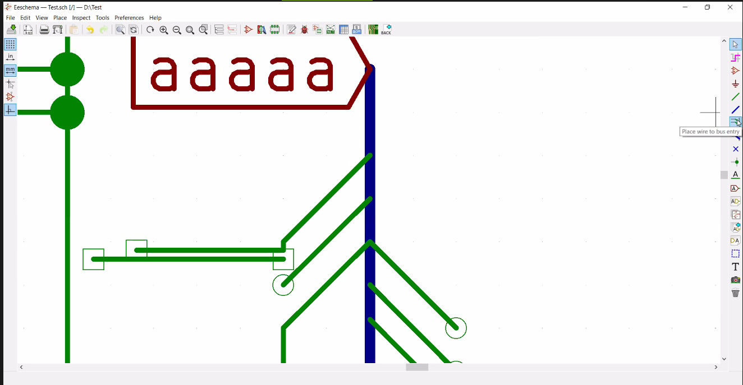Choose the hierarchical label tool
743x385 pixels.
736,201
